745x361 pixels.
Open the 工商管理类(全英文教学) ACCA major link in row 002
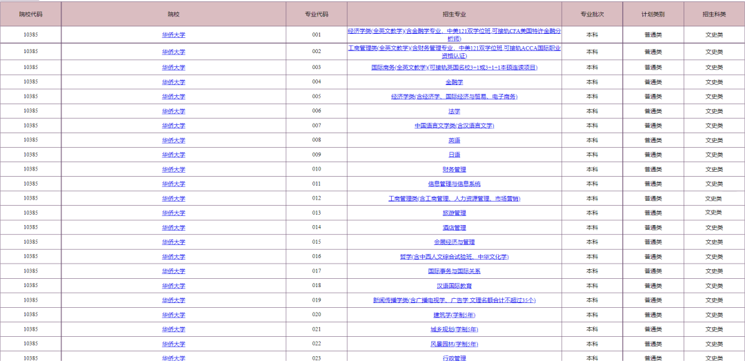click(454, 51)
